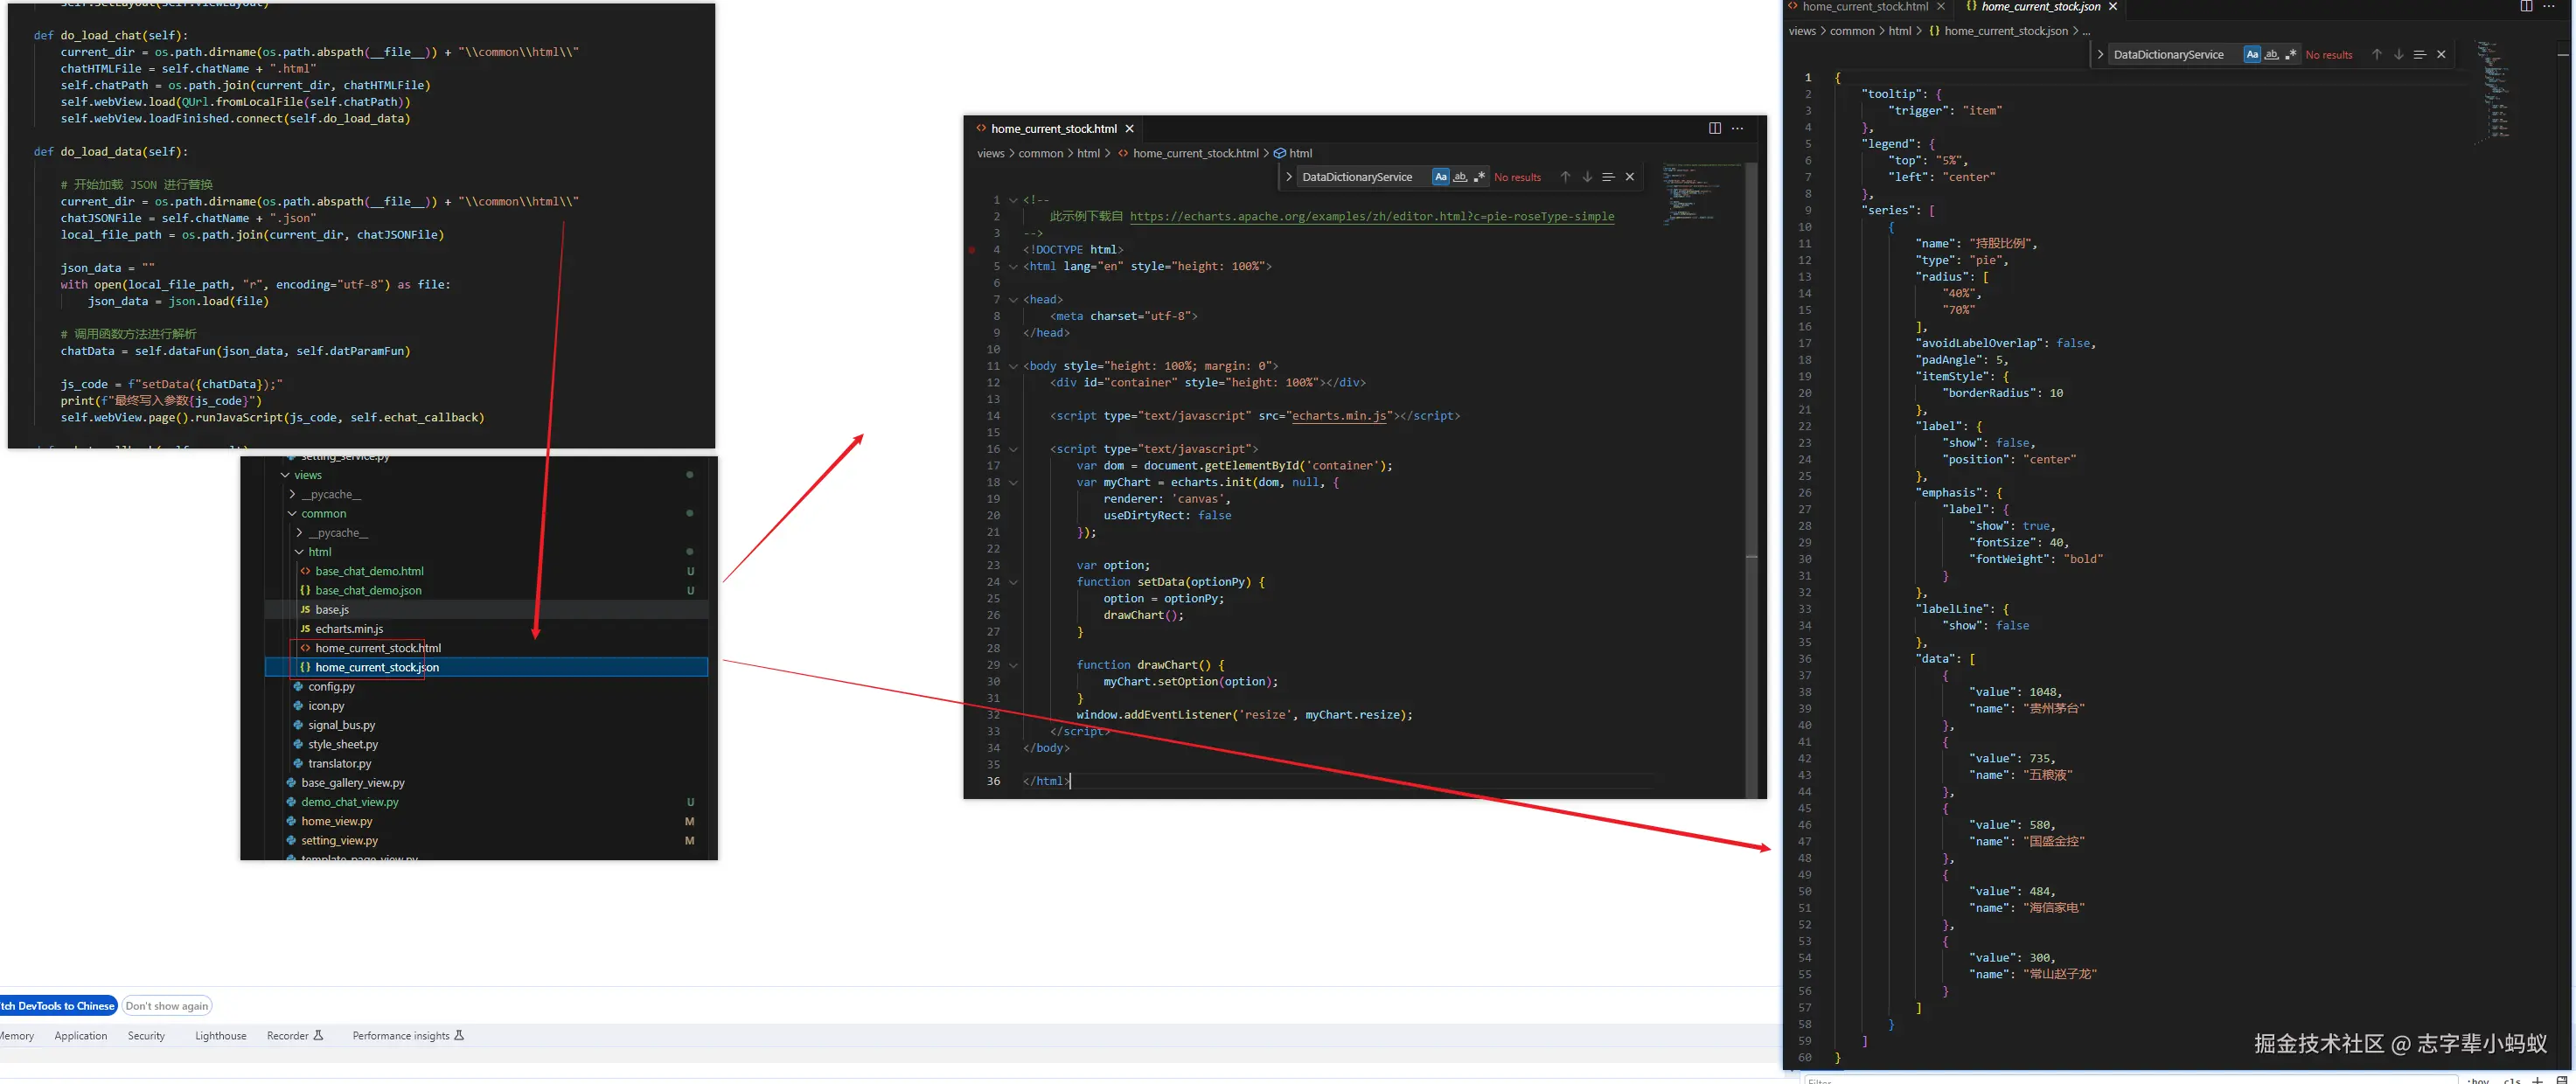This screenshot has height=1084, width=2576.
Task: Open the echarts.apache.org examples link
Action: coord(1371,216)
